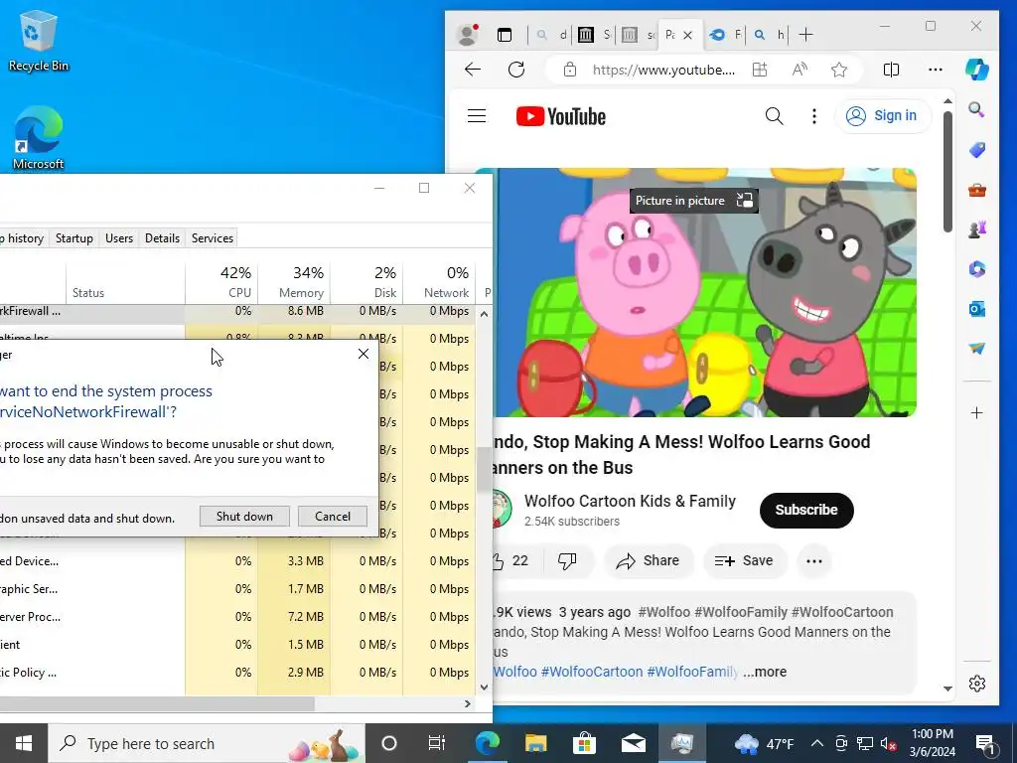Click the muted volume tray icon
This screenshot has width=1017, height=763.
click(x=887, y=743)
